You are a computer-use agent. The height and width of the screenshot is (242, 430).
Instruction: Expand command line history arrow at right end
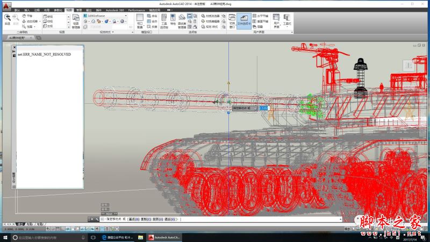click(340, 219)
